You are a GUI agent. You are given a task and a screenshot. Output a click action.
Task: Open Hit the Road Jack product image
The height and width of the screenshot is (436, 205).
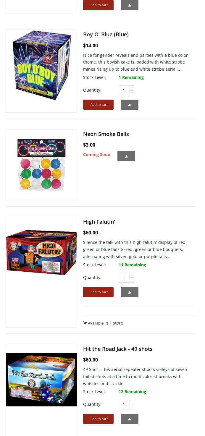click(41, 380)
